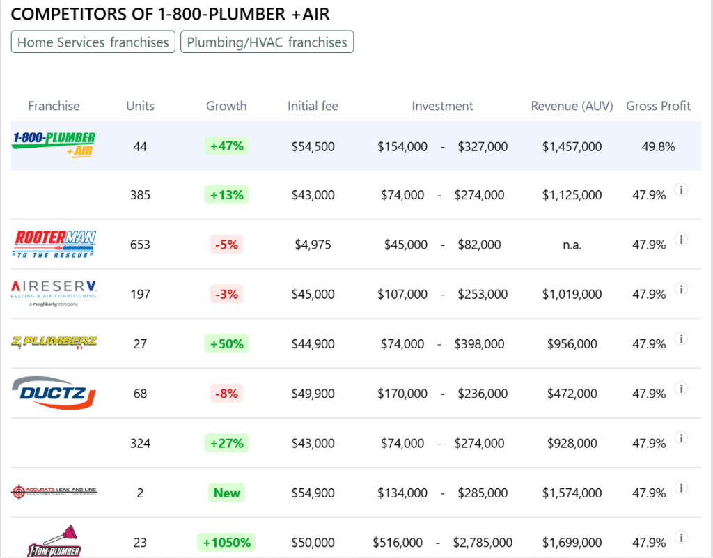Click the +27% growth badge
The image size is (713, 558).
pos(226,442)
